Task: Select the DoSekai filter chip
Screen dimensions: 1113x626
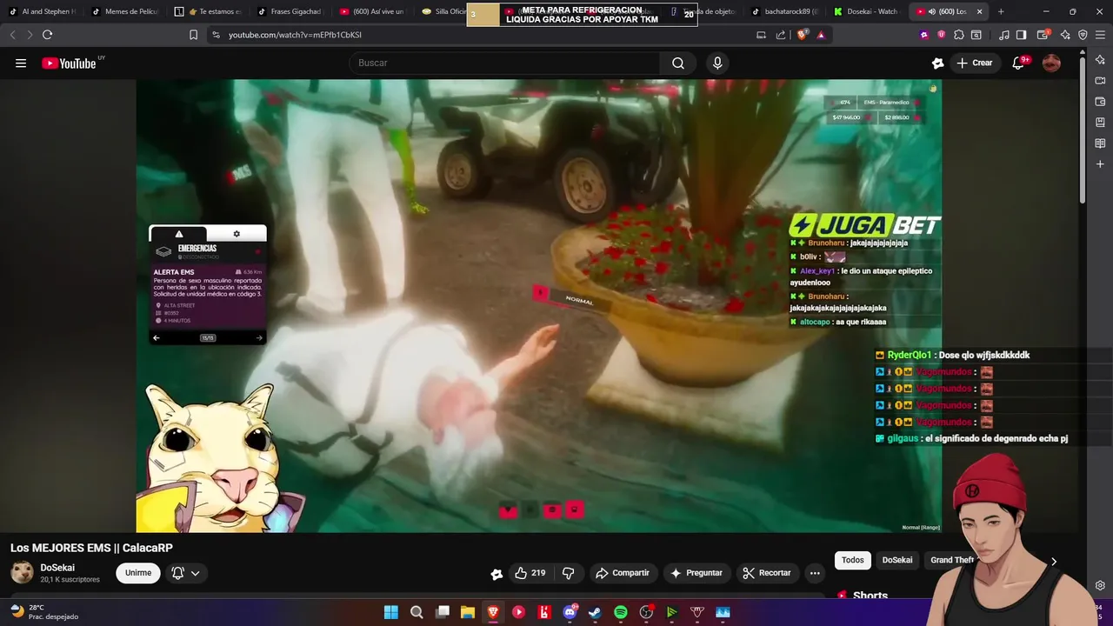Action: click(897, 560)
